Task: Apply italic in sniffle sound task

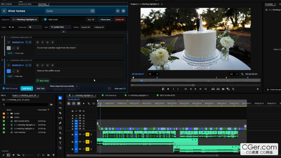Action: click(42, 65)
